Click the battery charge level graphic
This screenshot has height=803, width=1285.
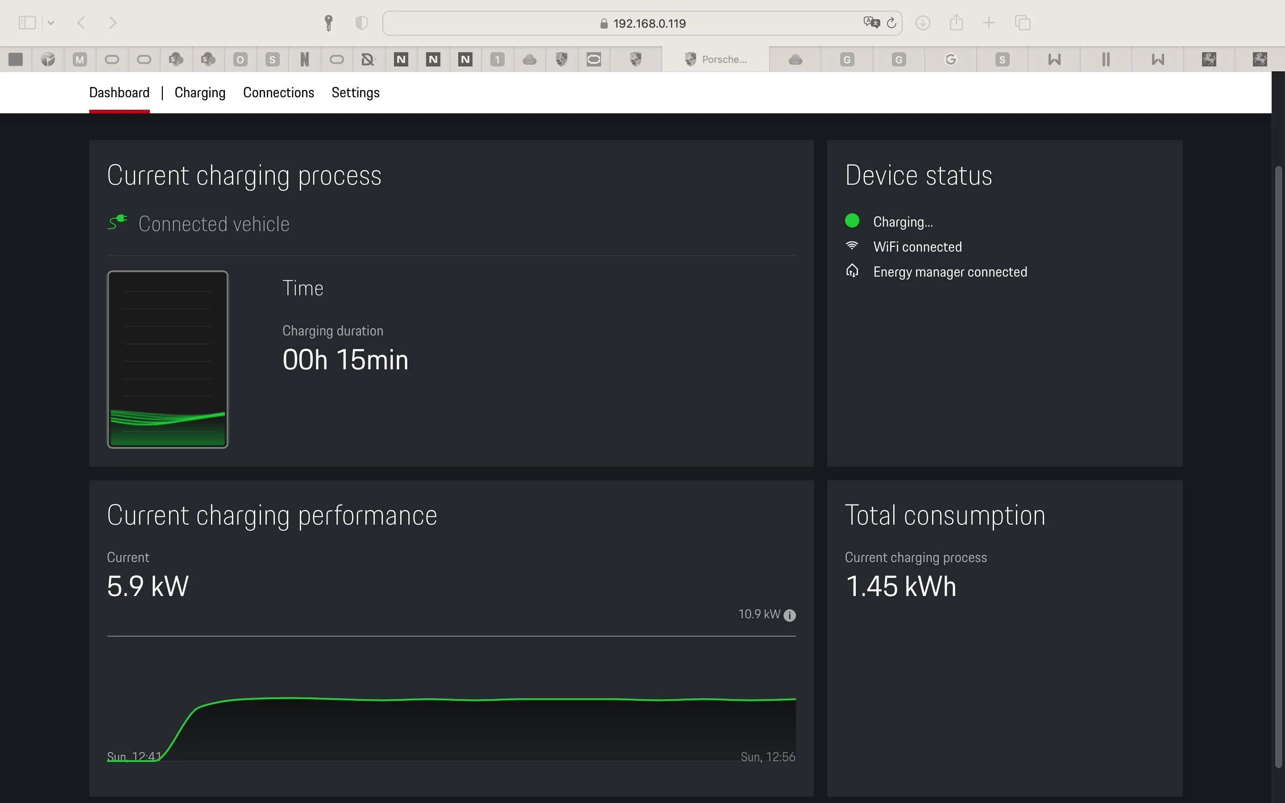(x=168, y=360)
